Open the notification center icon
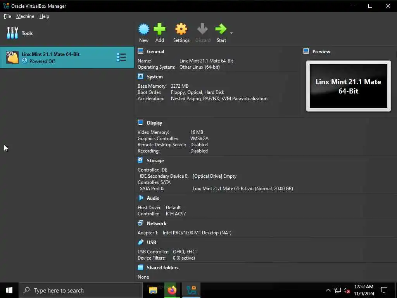 (x=384, y=290)
